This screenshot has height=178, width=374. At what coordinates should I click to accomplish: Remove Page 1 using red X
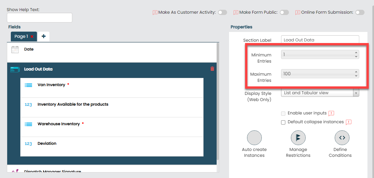click(32, 37)
